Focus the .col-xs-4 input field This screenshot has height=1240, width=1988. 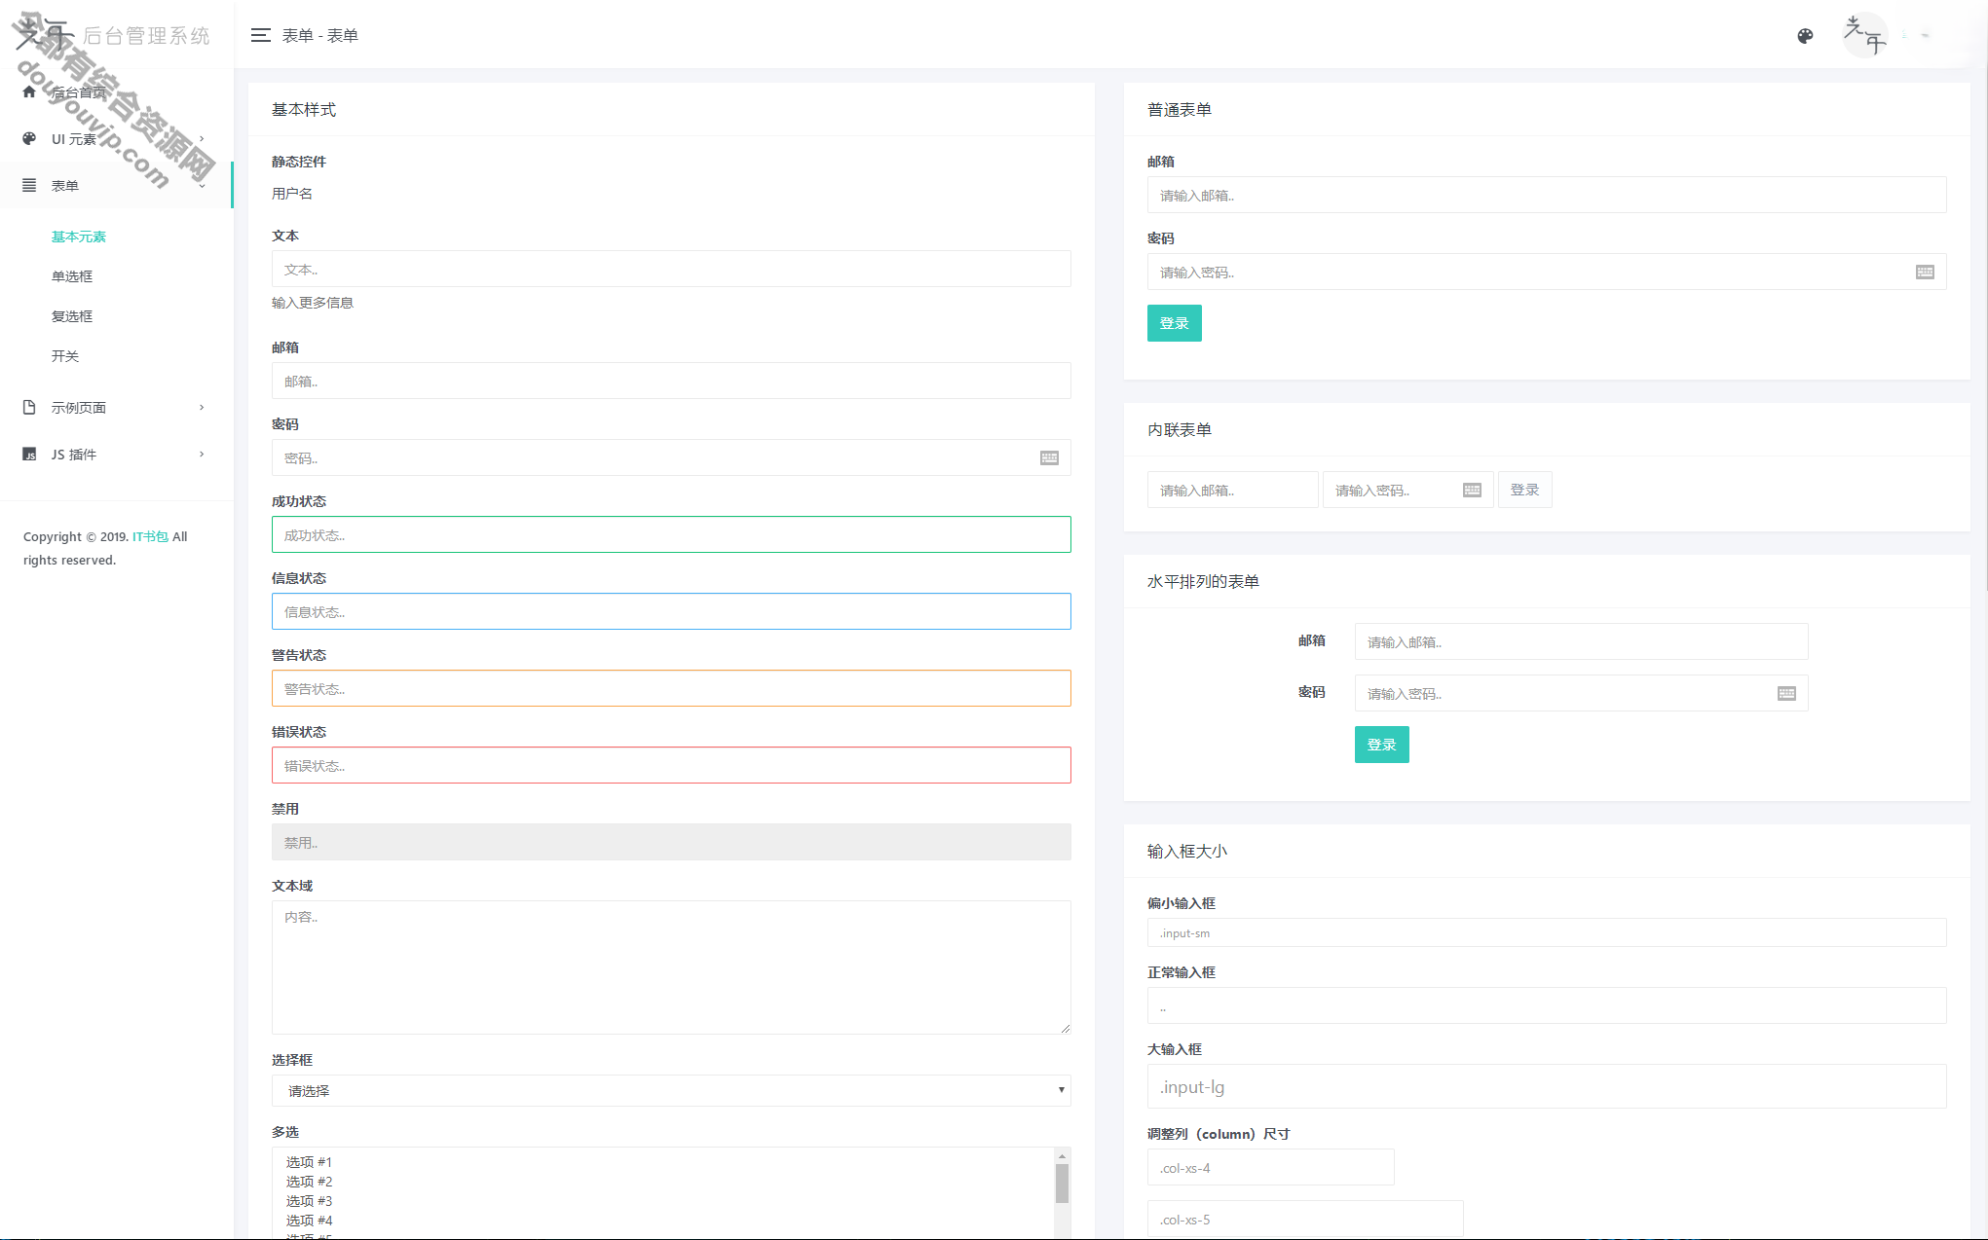pyautogui.click(x=1270, y=1167)
